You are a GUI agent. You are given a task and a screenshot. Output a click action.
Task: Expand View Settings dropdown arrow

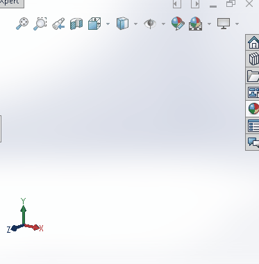point(237,24)
